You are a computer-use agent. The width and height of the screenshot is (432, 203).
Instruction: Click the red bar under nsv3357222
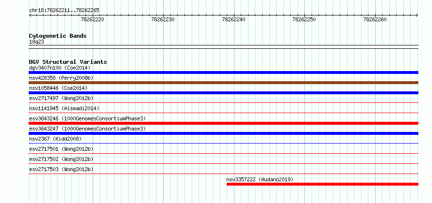323,184
